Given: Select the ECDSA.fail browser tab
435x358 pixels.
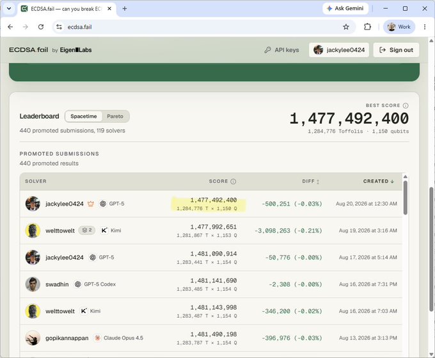Looking at the screenshot, I should point(67,9).
